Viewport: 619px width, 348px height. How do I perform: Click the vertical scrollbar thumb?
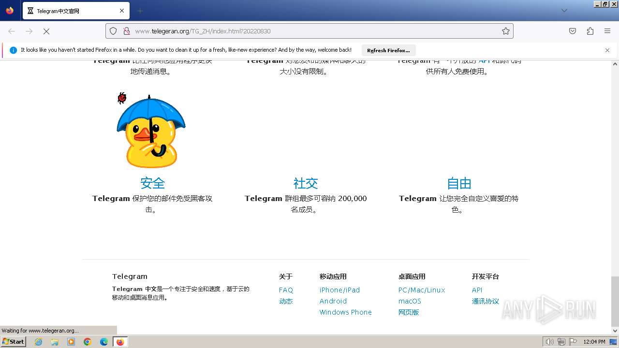click(615, 302)
